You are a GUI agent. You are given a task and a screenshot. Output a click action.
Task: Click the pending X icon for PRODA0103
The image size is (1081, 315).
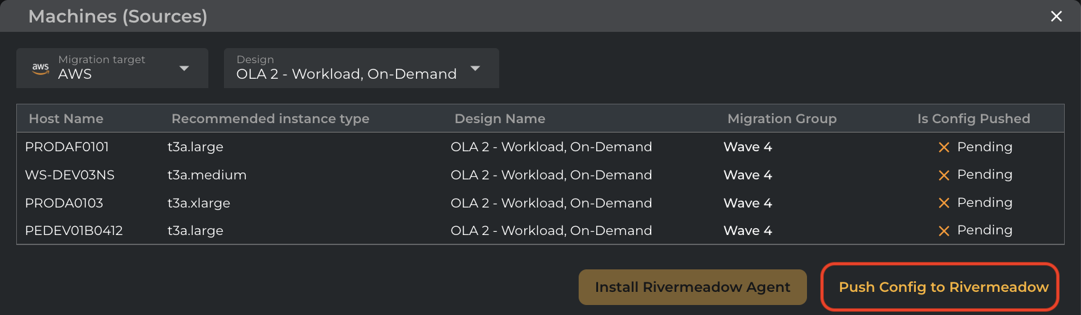944,203
